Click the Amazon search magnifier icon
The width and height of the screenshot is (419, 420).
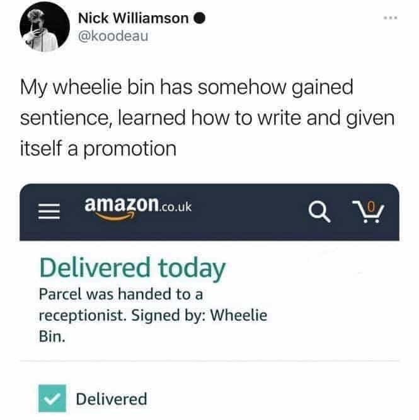319,212
